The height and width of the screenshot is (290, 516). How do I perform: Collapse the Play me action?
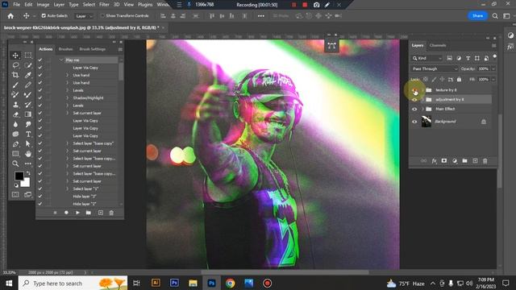pyautogui.click(x=61, y=60)
